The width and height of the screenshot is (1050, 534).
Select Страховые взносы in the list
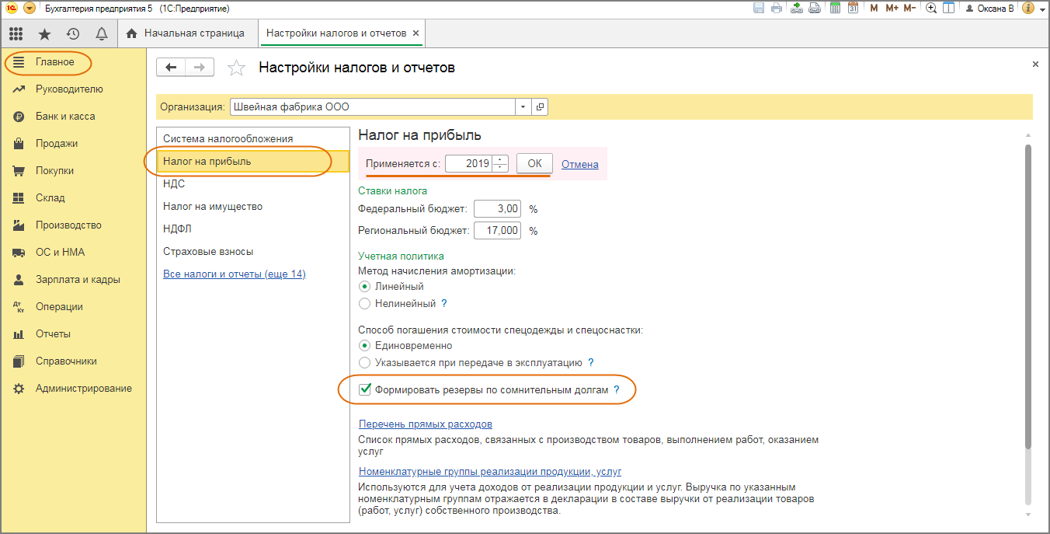253,252
